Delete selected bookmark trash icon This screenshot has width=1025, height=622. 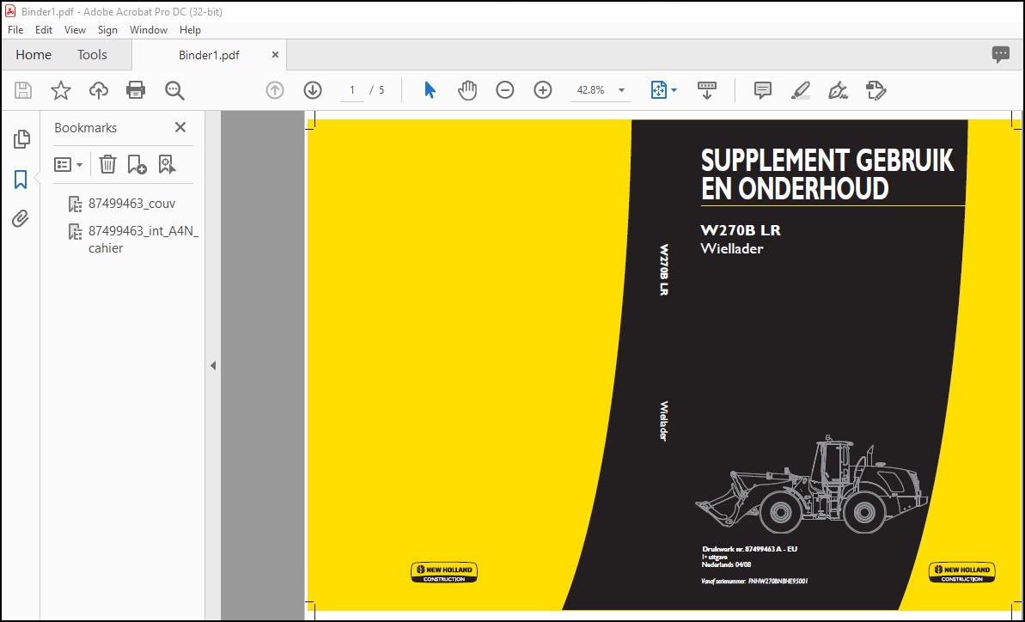[108, 164]
